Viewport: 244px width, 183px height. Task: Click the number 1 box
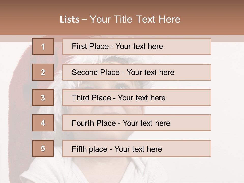[x=43, y=47]
